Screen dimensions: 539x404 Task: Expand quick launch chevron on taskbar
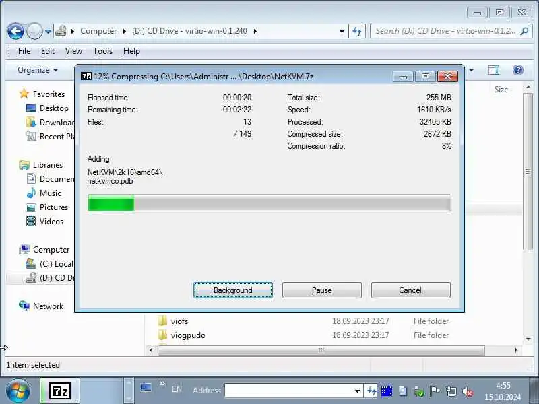162,383
